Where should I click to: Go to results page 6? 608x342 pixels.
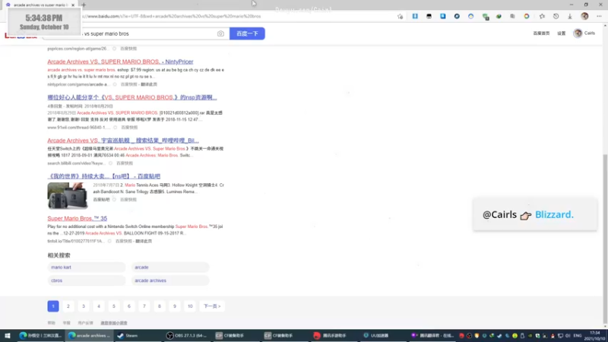[x=129, y=306]
